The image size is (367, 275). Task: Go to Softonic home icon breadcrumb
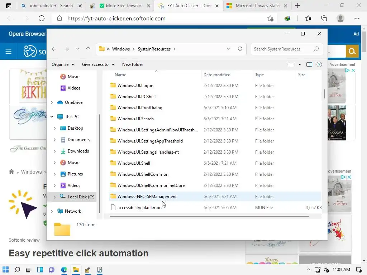pos(11,172)
